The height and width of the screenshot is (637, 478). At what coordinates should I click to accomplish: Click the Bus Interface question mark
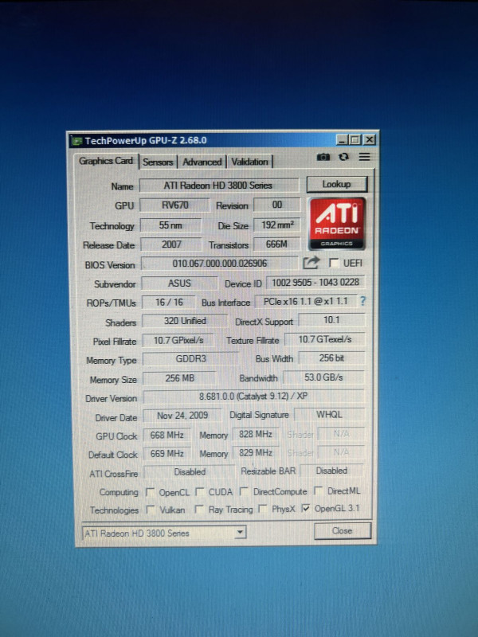pos(362,301)
